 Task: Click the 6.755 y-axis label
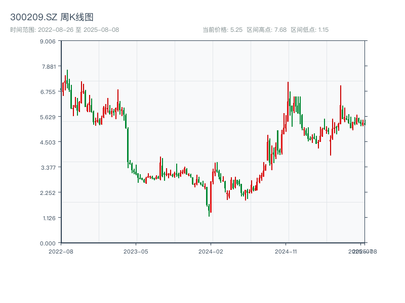pyautogui.click(x=48, y=91)
